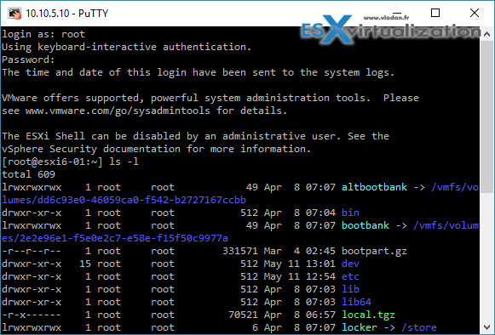Viewport: 495px width, 335px height.
Task: Click the '70521' file size value
Action: (x=243, y=315)
